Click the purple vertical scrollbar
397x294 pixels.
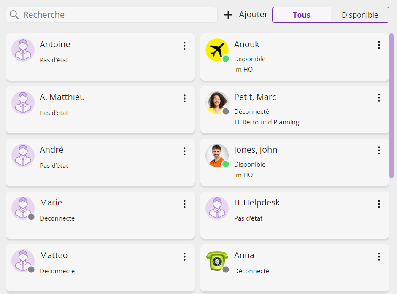pyautogui.click(x=392, y=105)
